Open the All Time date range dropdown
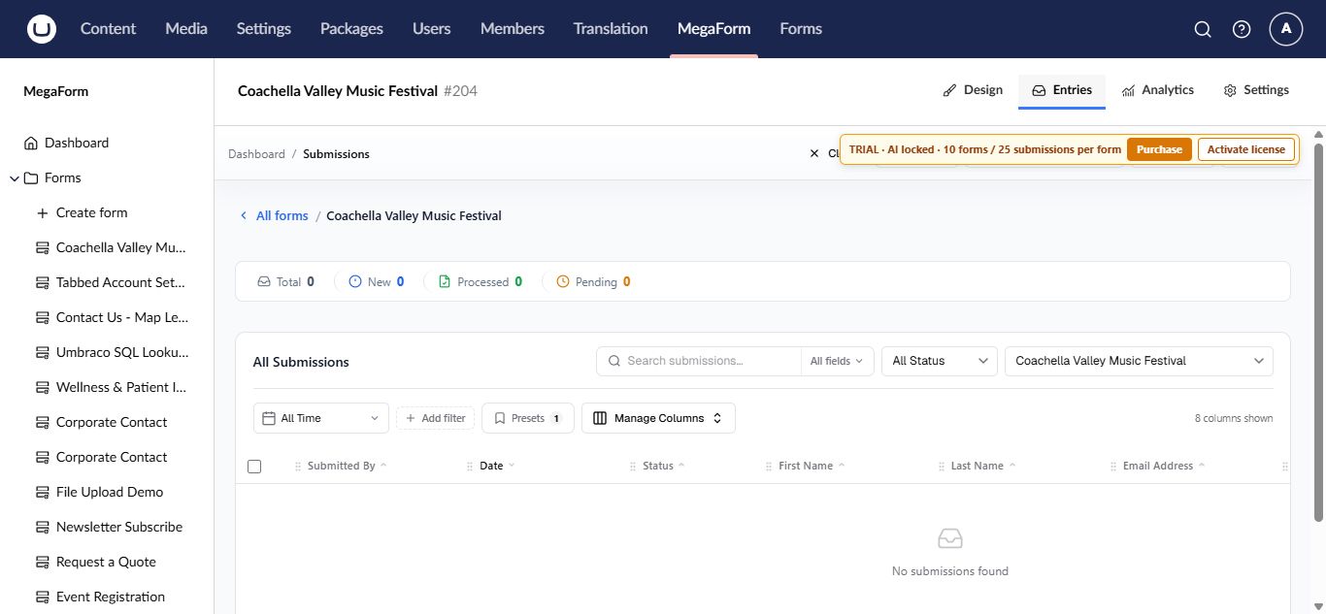 [321, 418]
